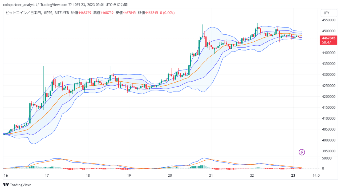Click date marker 21 on time axis
This screenshot has width=341, height=190.
(211, 176)
